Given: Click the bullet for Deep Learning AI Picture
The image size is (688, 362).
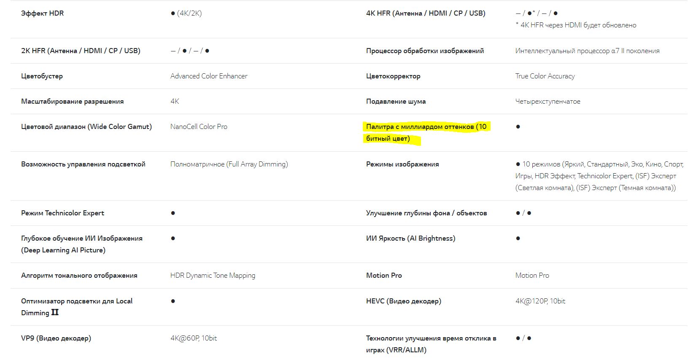Looking at the screenshot, I should point(173,239).
